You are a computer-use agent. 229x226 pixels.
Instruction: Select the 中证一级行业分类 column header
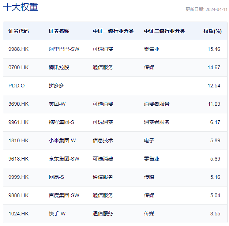tap(113, 31)
